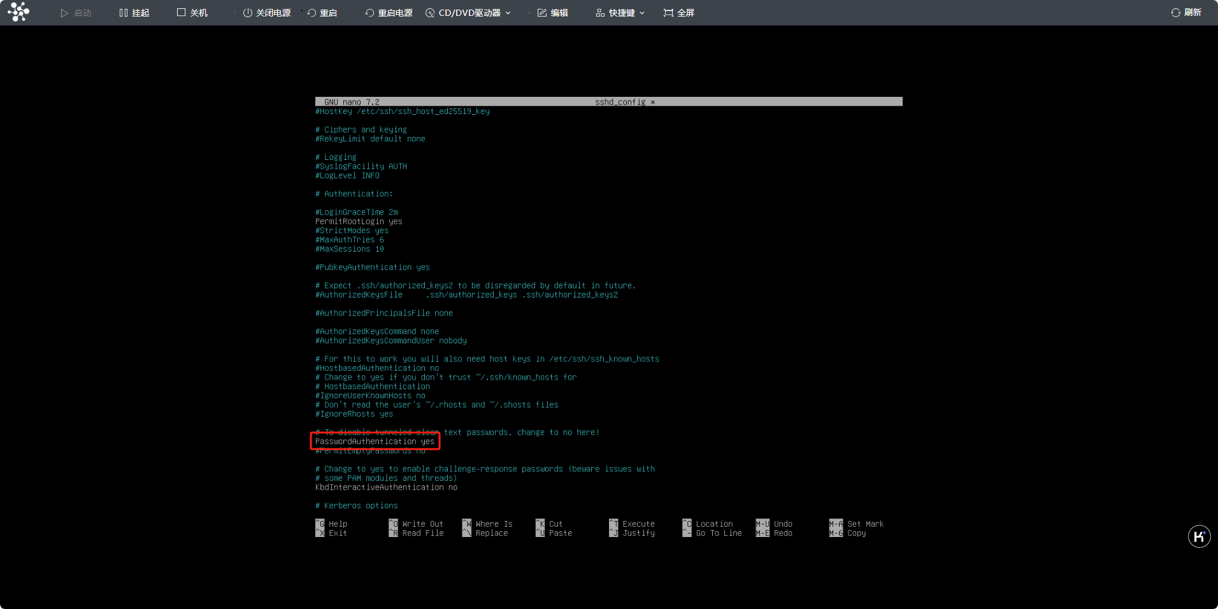Click the PermitRootLogin yes line
Image resolution: width=1218 pixels, height=609 pixels.
point(359,222)
